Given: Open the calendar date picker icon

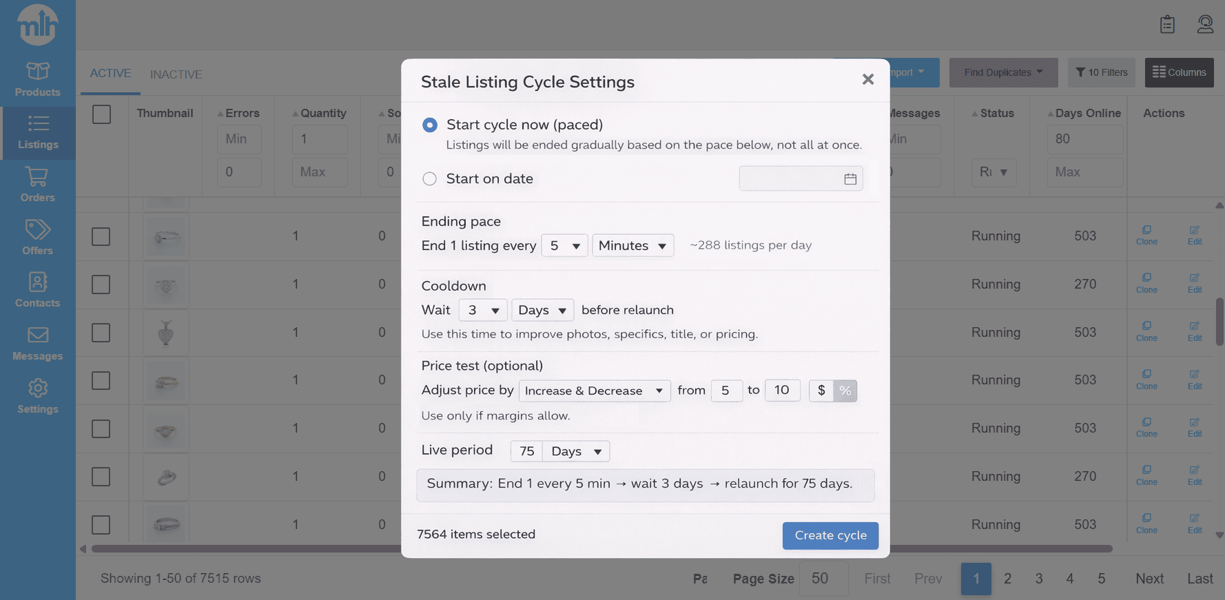Looking at the screenshot, I should point(850,179).
